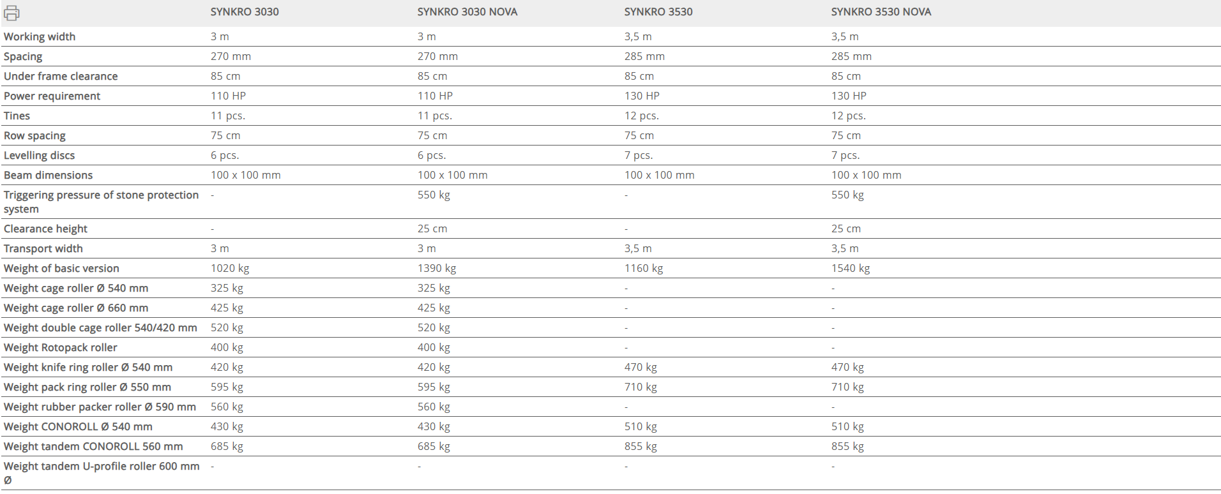Select the Clearance height row label
The height and width of the screenshot is (494, 1221).
pyautogui.click(x=45, y=228)
